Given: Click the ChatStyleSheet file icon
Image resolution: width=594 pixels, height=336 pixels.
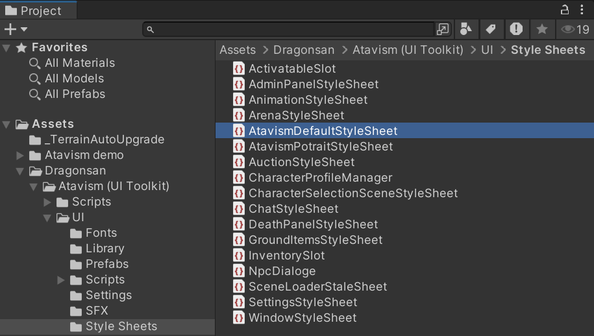Looking at the screenshot, I should (x=239, y=209).
